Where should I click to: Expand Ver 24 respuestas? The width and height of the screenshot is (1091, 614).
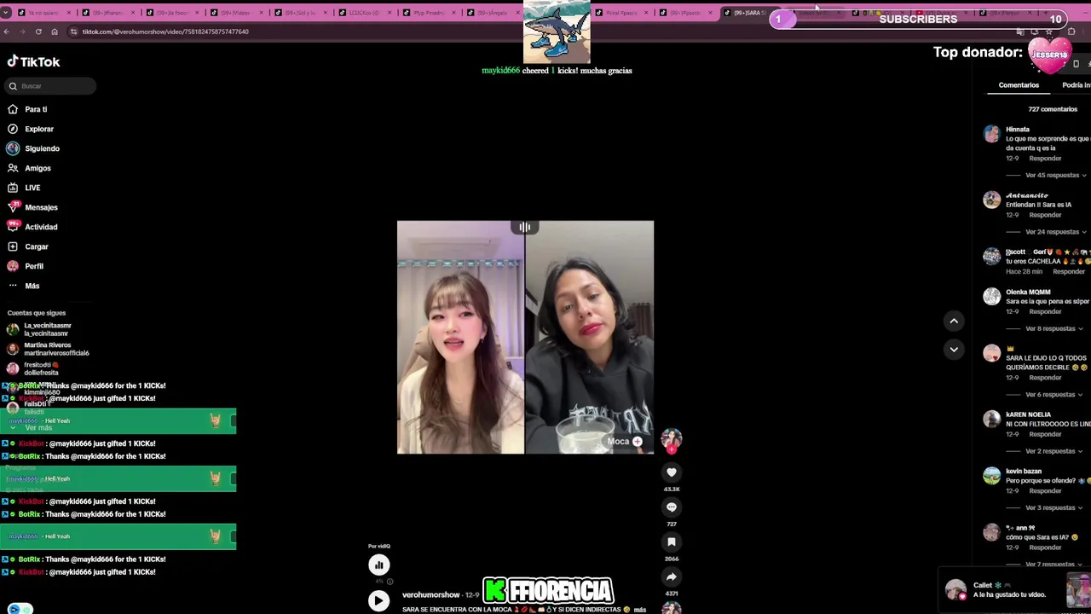tap(1054, 232)
